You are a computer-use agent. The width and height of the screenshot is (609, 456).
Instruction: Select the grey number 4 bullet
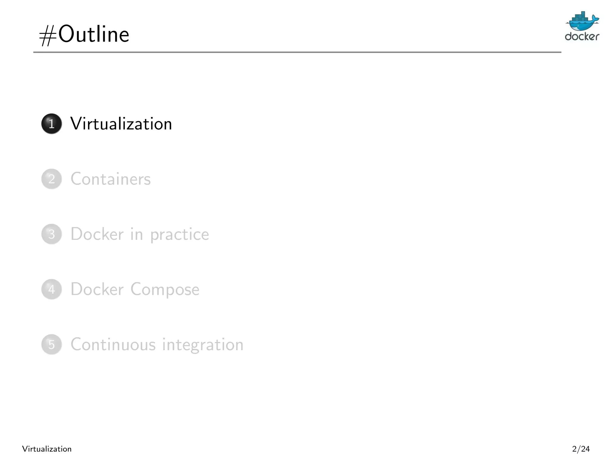tap(51, 289)
